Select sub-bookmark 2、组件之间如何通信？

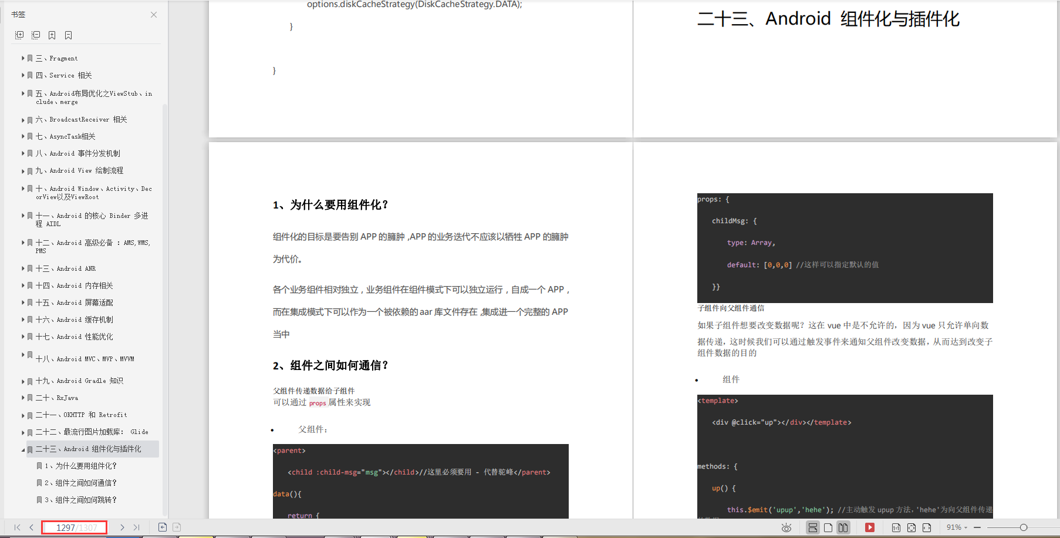81,483
